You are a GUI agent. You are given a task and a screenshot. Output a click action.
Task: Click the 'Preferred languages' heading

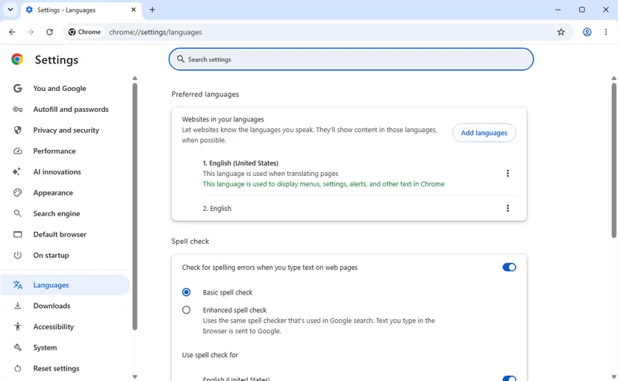coord(205,94)
